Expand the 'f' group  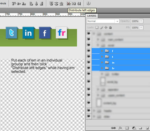click(x=102, y=51)
